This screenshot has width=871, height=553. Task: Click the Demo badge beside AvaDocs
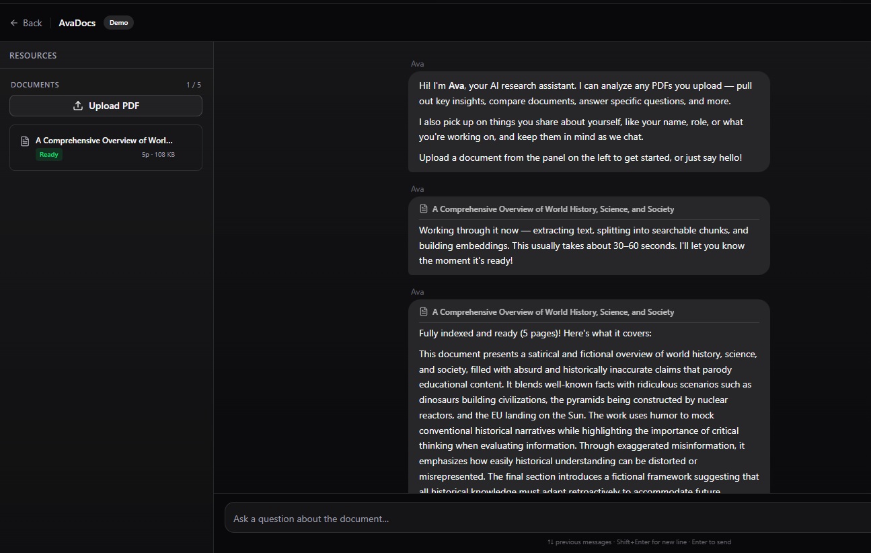[118, 23]
